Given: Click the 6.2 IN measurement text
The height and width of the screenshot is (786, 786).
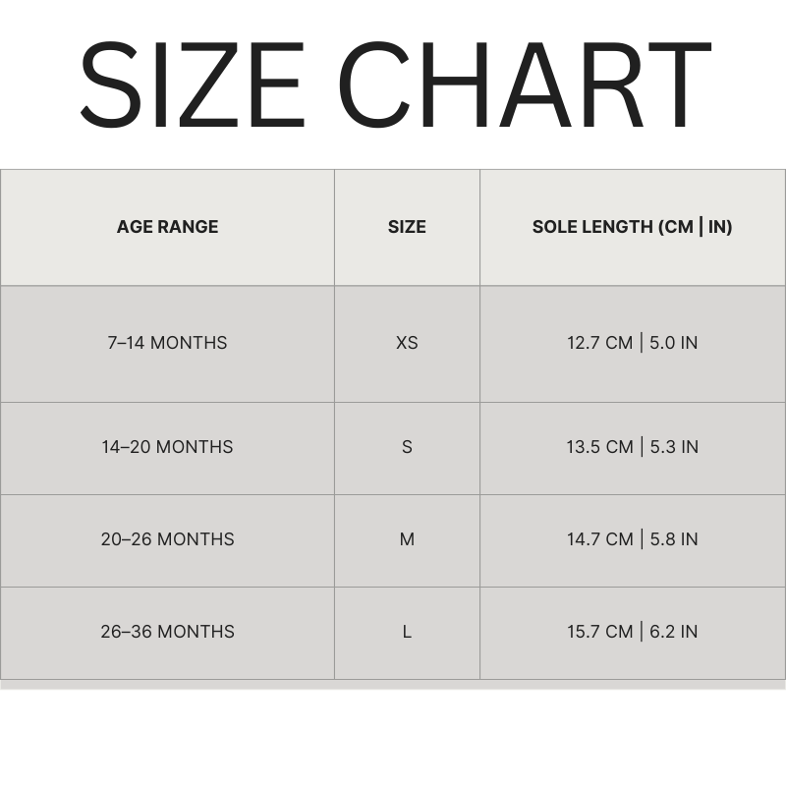Looking at the screenshot, I should pos(674,632).
